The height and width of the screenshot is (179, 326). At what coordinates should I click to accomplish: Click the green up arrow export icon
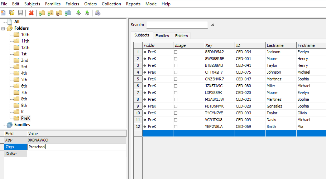pyautogui.click(x=87, y=13)
